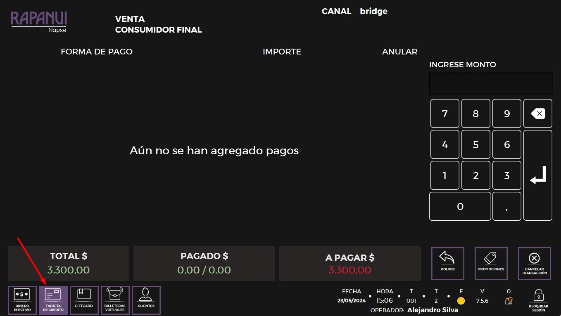Select the Forma de Pago header

pyautogui.click(x=96, y=52)
